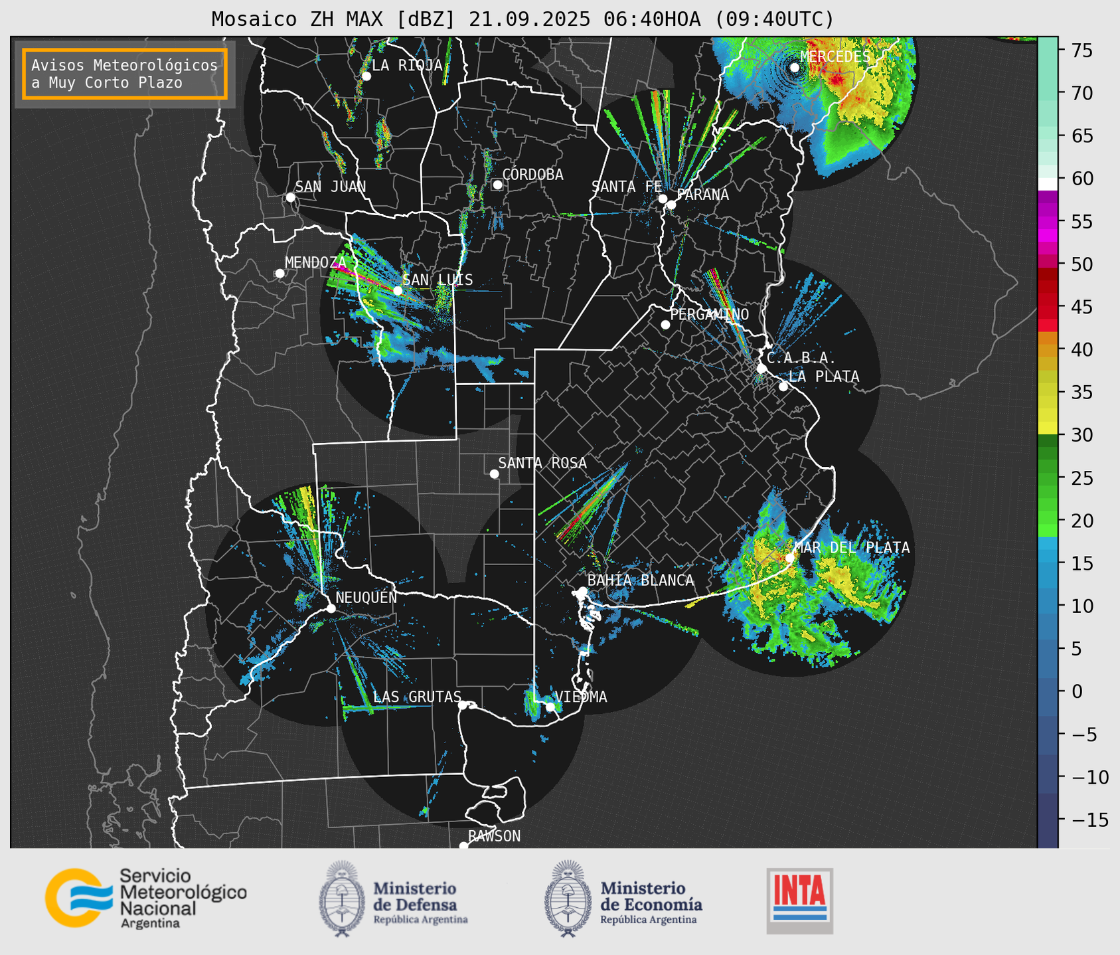Viewport: 1120px width, 955px height.
Task: Click the MERCEDES label text
Action: 835,56
